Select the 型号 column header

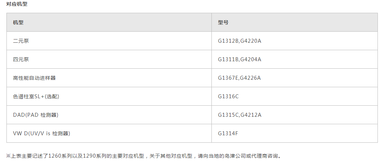pyautogui.click(x=295, y=22)
